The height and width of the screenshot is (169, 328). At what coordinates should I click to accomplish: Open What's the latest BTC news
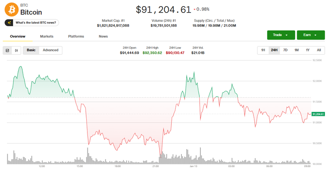click(x=36, y=23)
